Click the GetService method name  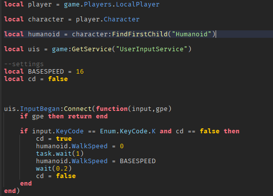[92, 49]
